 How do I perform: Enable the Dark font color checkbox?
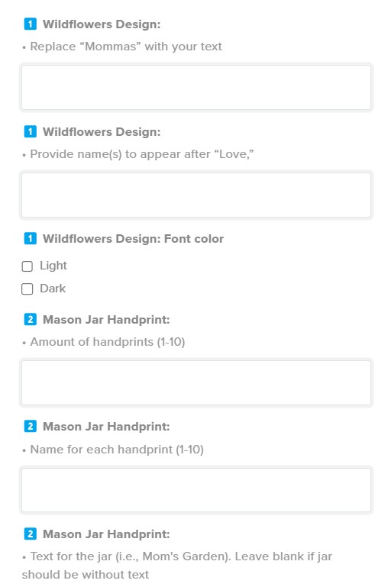(x=27, y=289)
